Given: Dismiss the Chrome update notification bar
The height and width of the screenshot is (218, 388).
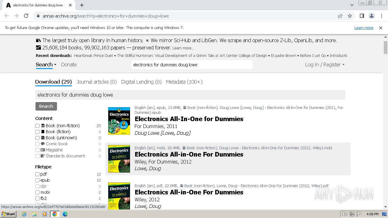Looking at the screenshot, I should (x=381, y=28).
